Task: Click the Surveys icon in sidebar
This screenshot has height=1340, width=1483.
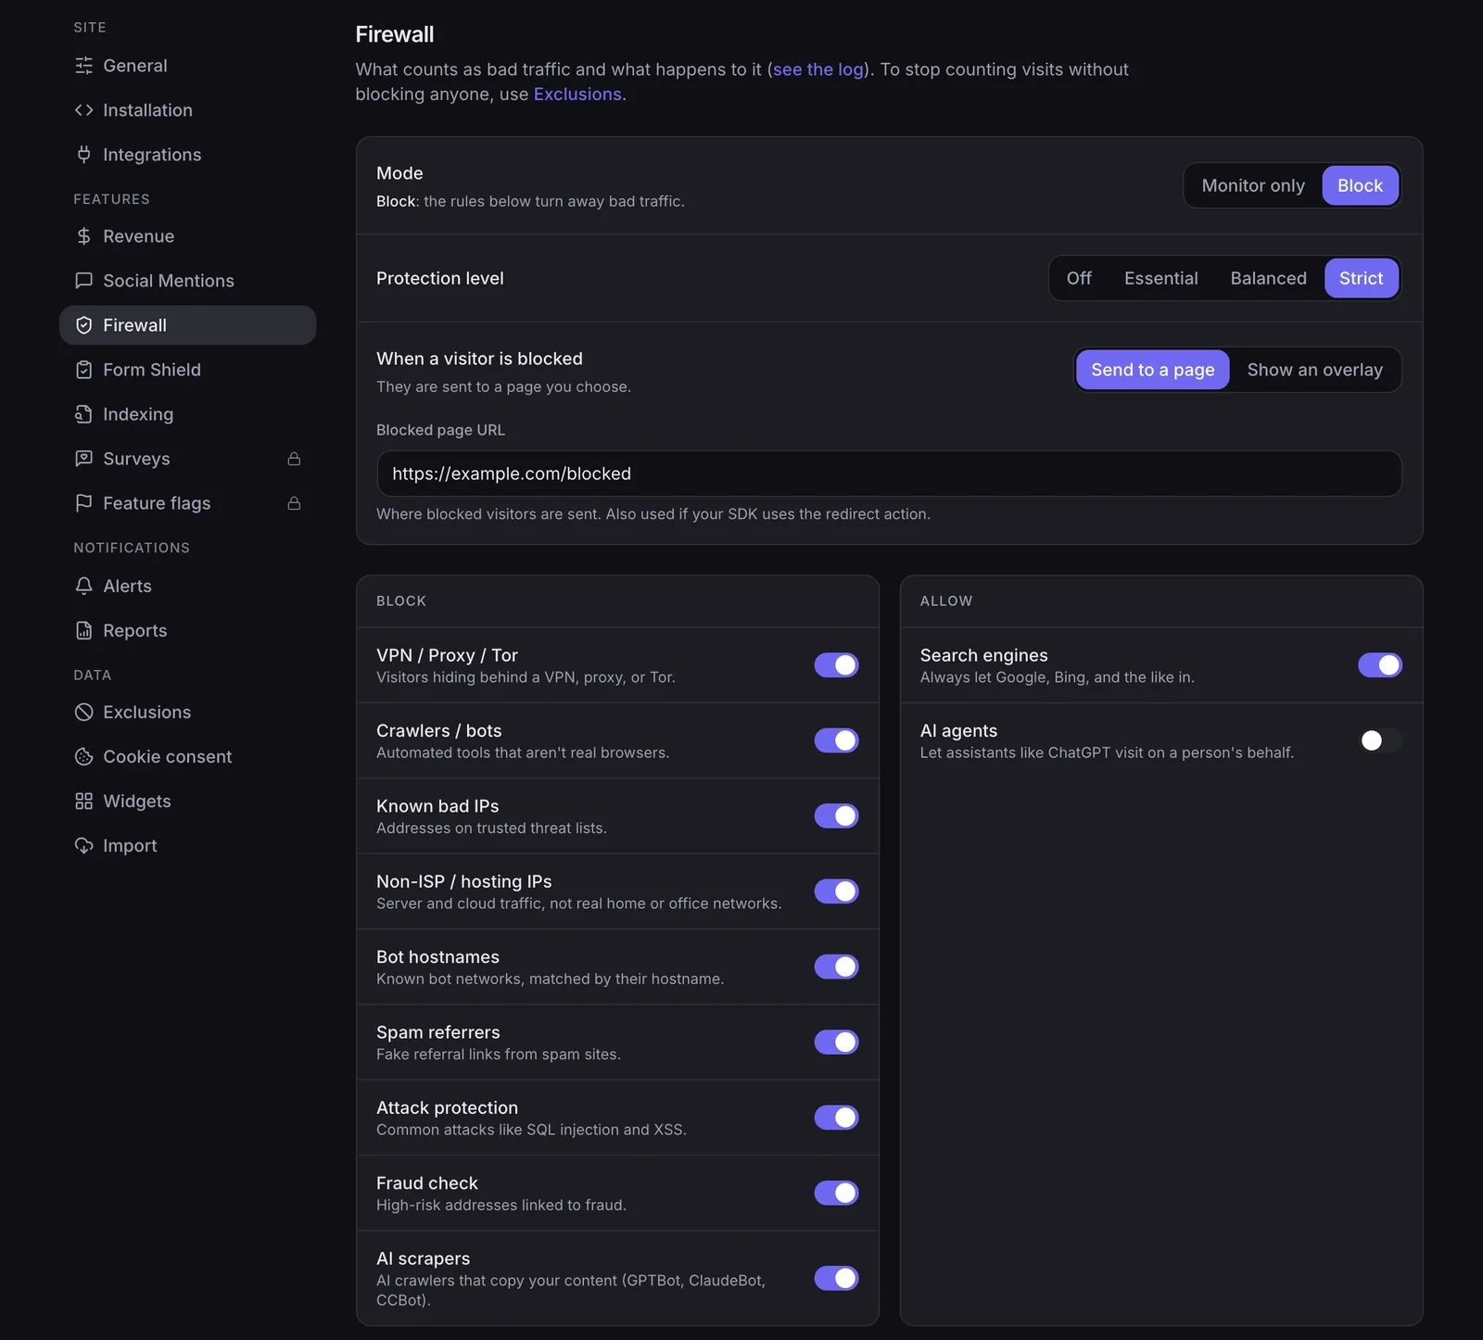Action: point(83,459)
